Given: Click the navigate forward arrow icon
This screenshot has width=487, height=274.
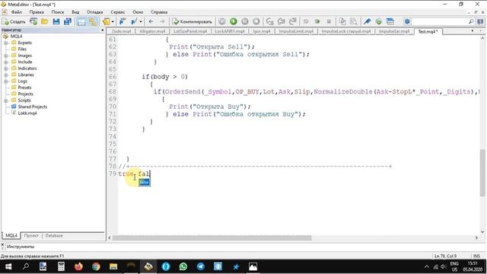Looking at the screenshot, I should [162, 21].
